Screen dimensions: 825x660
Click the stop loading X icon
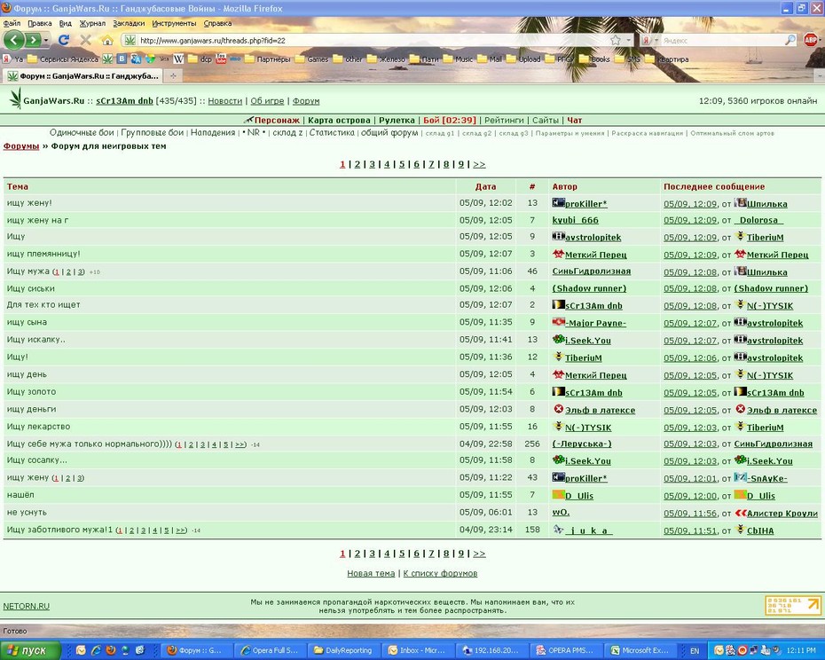tap(85, 40)
